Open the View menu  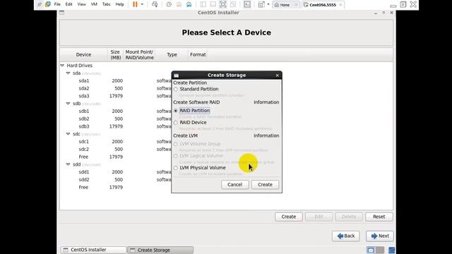click(82, 4)
